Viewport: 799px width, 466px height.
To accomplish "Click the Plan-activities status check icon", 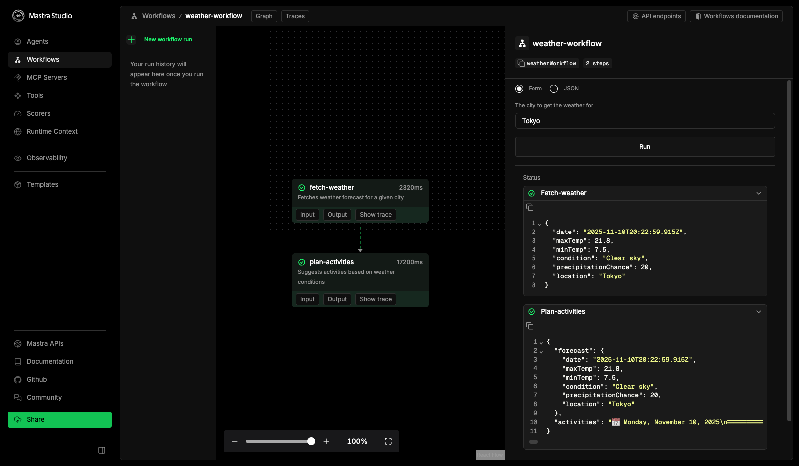I will pos(532,312).
